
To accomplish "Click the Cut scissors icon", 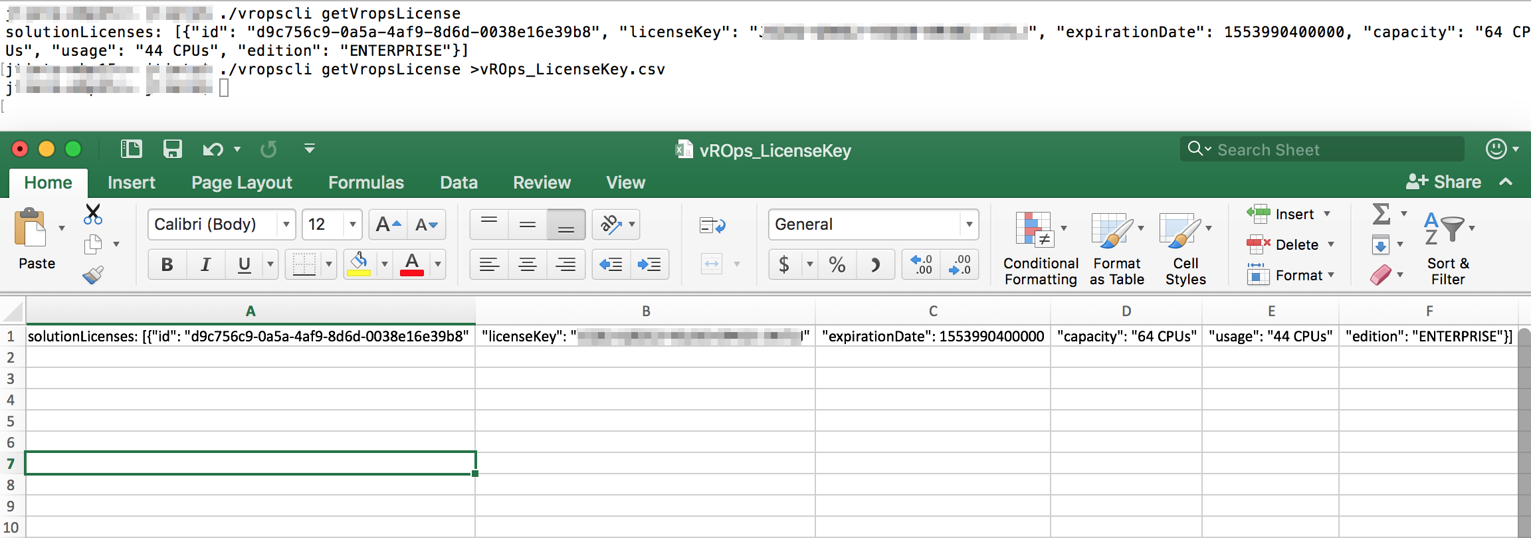I will pyautogui.click(x=93, y=214).
